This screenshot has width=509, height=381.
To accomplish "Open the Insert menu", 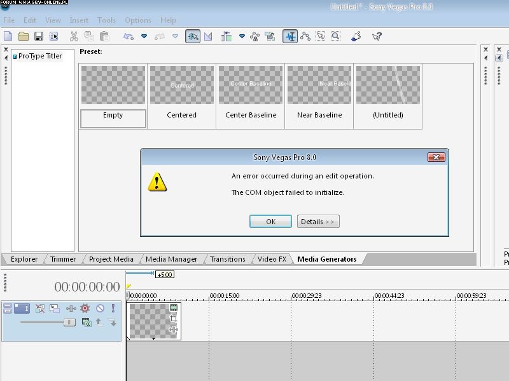I will coord(79,20).
